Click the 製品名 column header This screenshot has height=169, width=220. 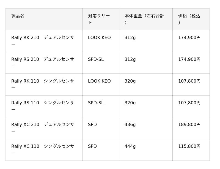18,16
